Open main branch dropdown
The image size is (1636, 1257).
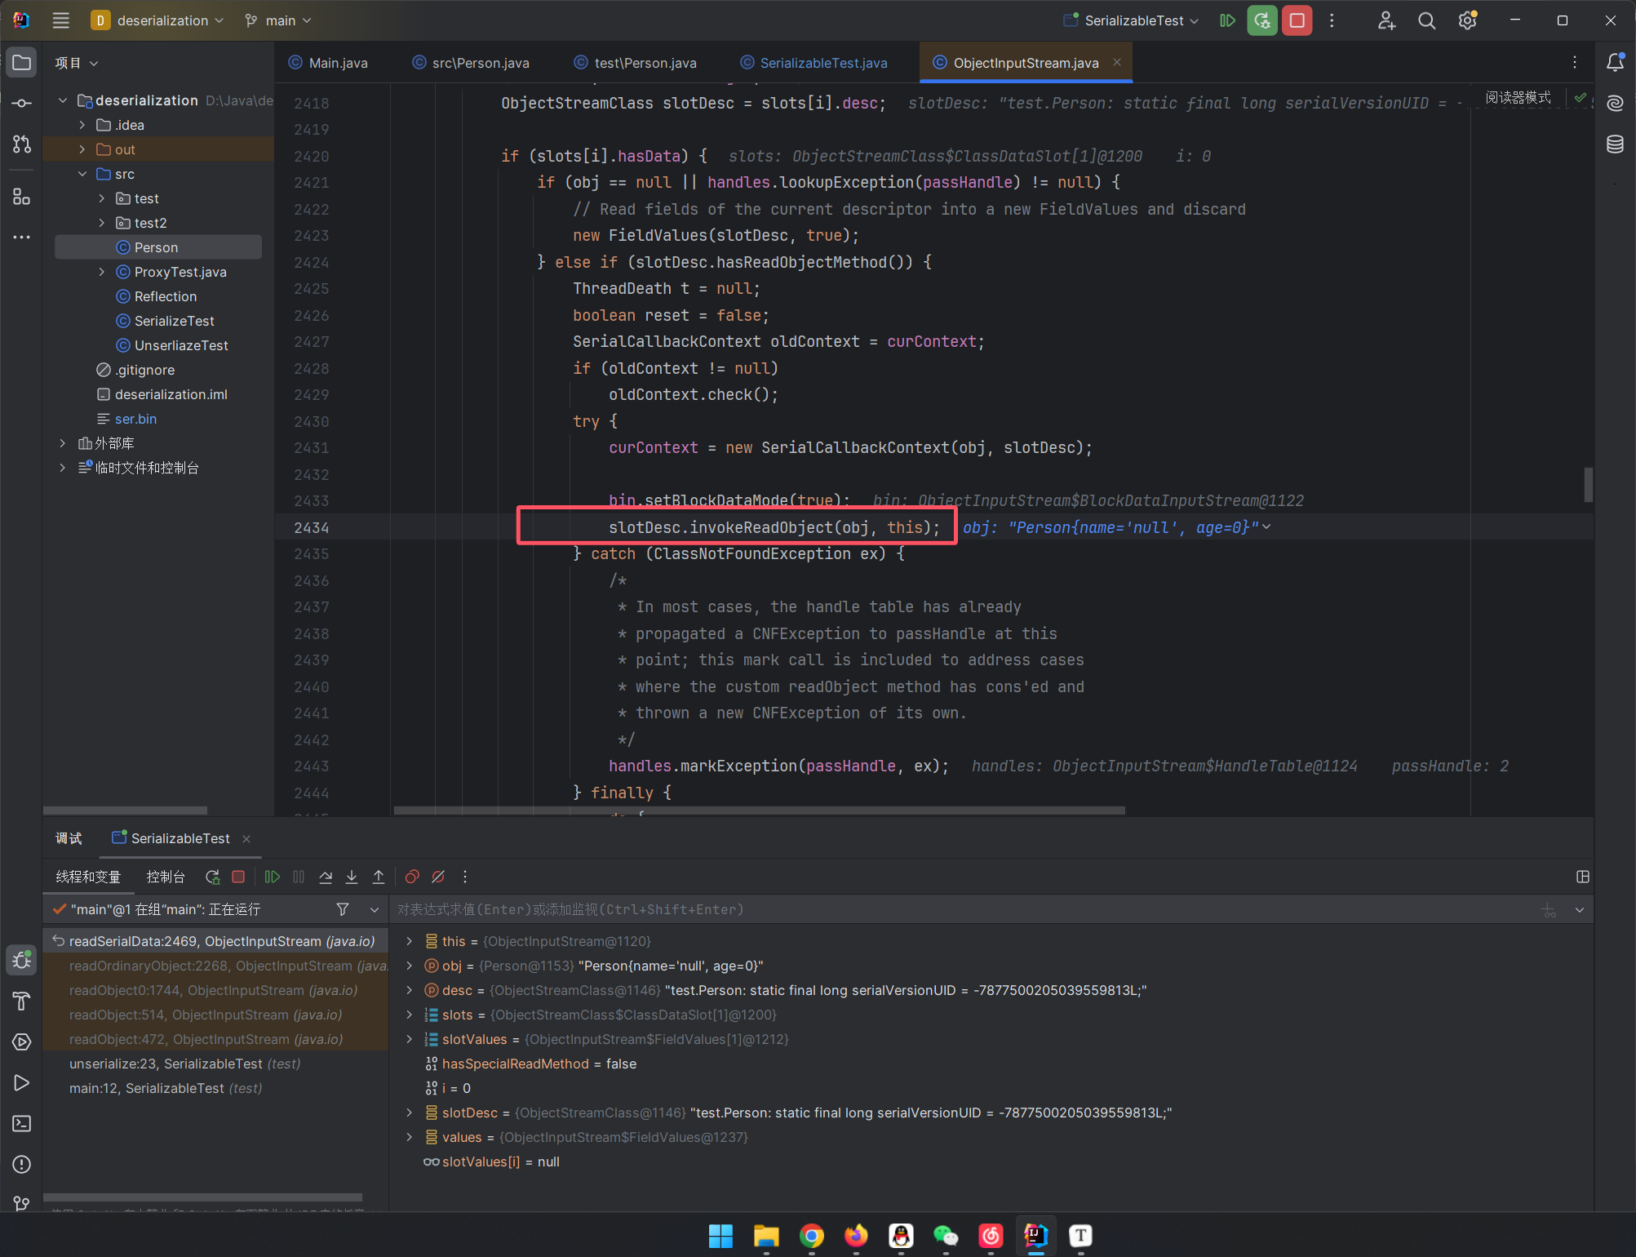click(278, 20)
